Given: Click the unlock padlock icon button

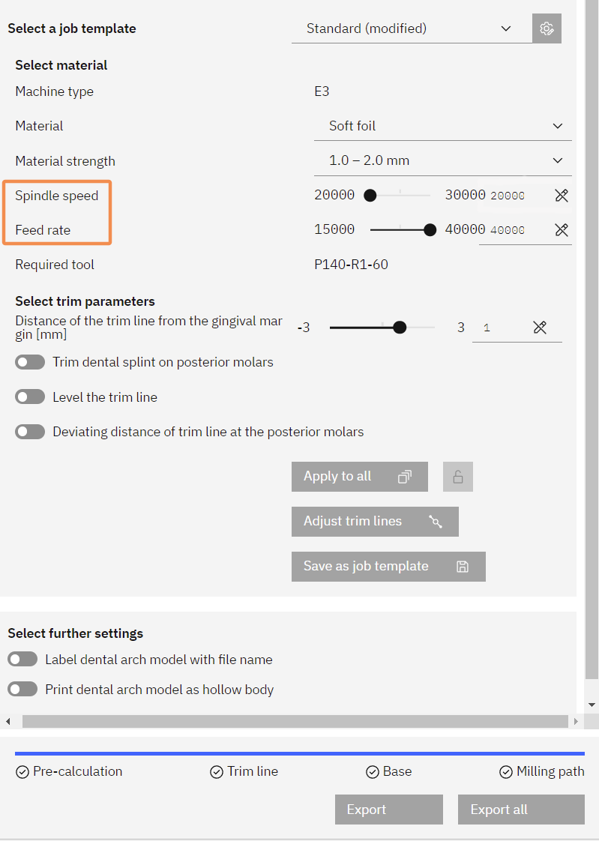Looking at the screenshot, I should [458, 476].
